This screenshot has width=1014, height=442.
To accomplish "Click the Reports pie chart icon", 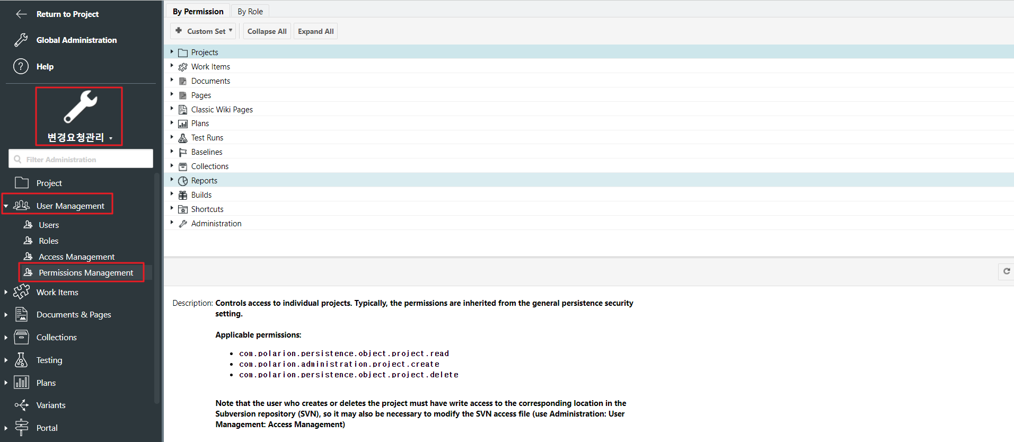I will tap(183, 181).
